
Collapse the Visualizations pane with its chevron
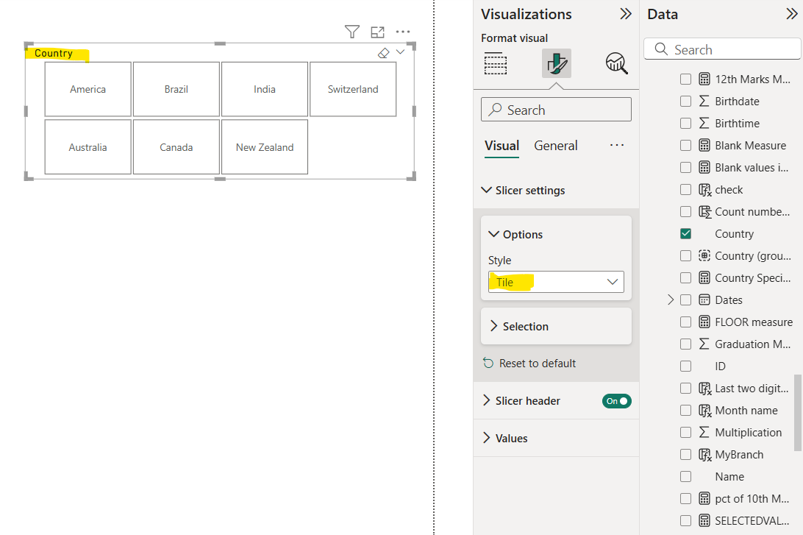click(x=626, y=13)
